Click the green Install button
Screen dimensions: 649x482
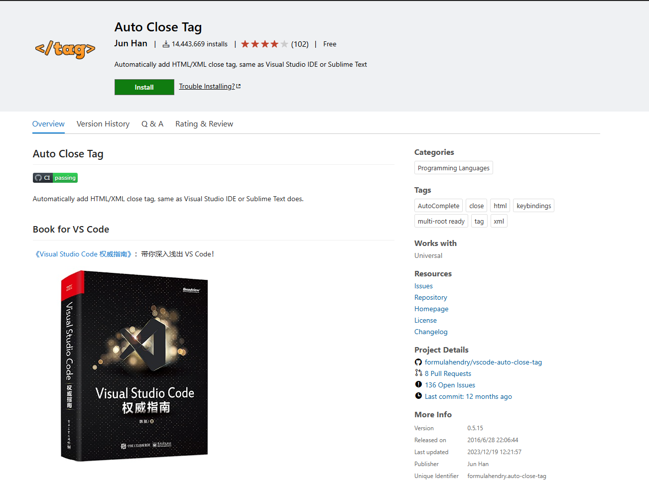(x=144, y=87)
